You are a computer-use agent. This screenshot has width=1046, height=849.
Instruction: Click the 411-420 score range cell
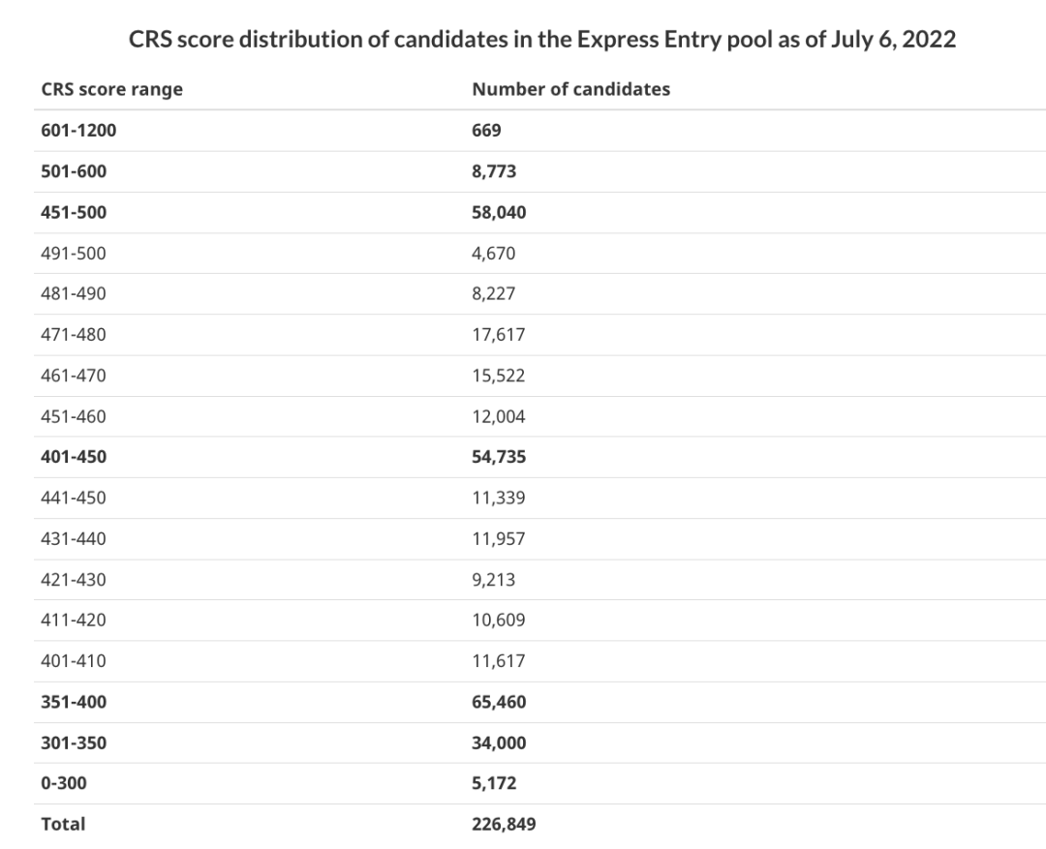pos(74,621)
